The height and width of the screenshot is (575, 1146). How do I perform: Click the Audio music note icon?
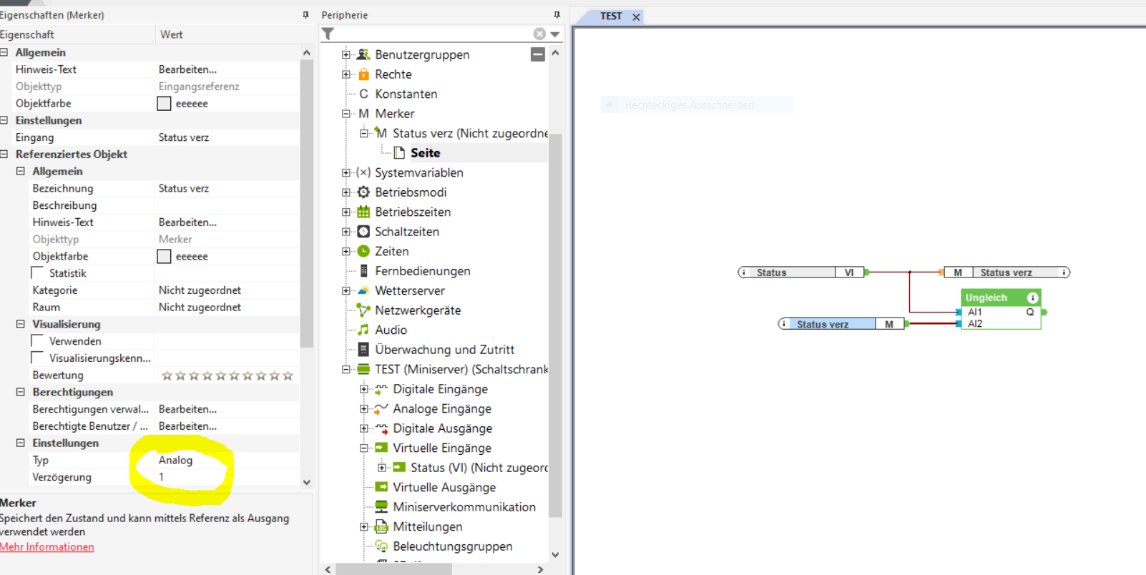coord(363,330)
